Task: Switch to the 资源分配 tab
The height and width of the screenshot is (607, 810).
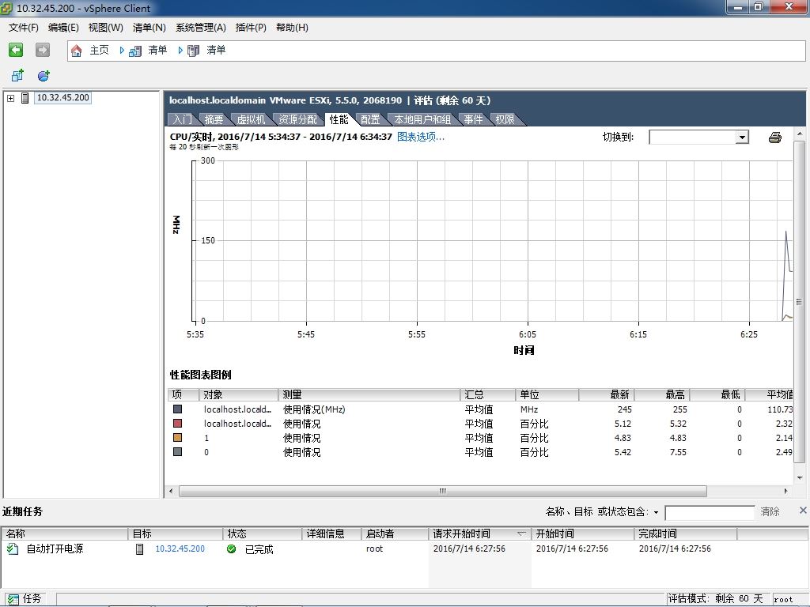Action: pyautogui.click(x=298, y=120)
